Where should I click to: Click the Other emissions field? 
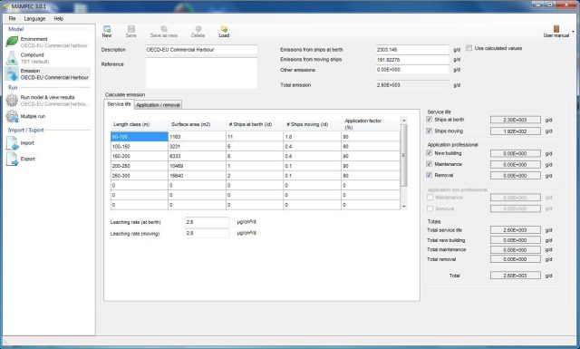(x=412, y=70)
